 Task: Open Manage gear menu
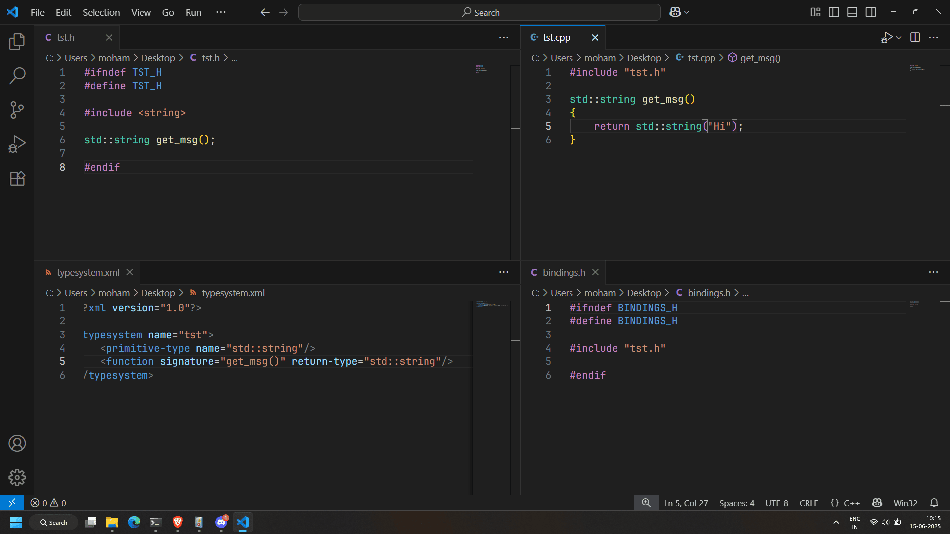17,478
